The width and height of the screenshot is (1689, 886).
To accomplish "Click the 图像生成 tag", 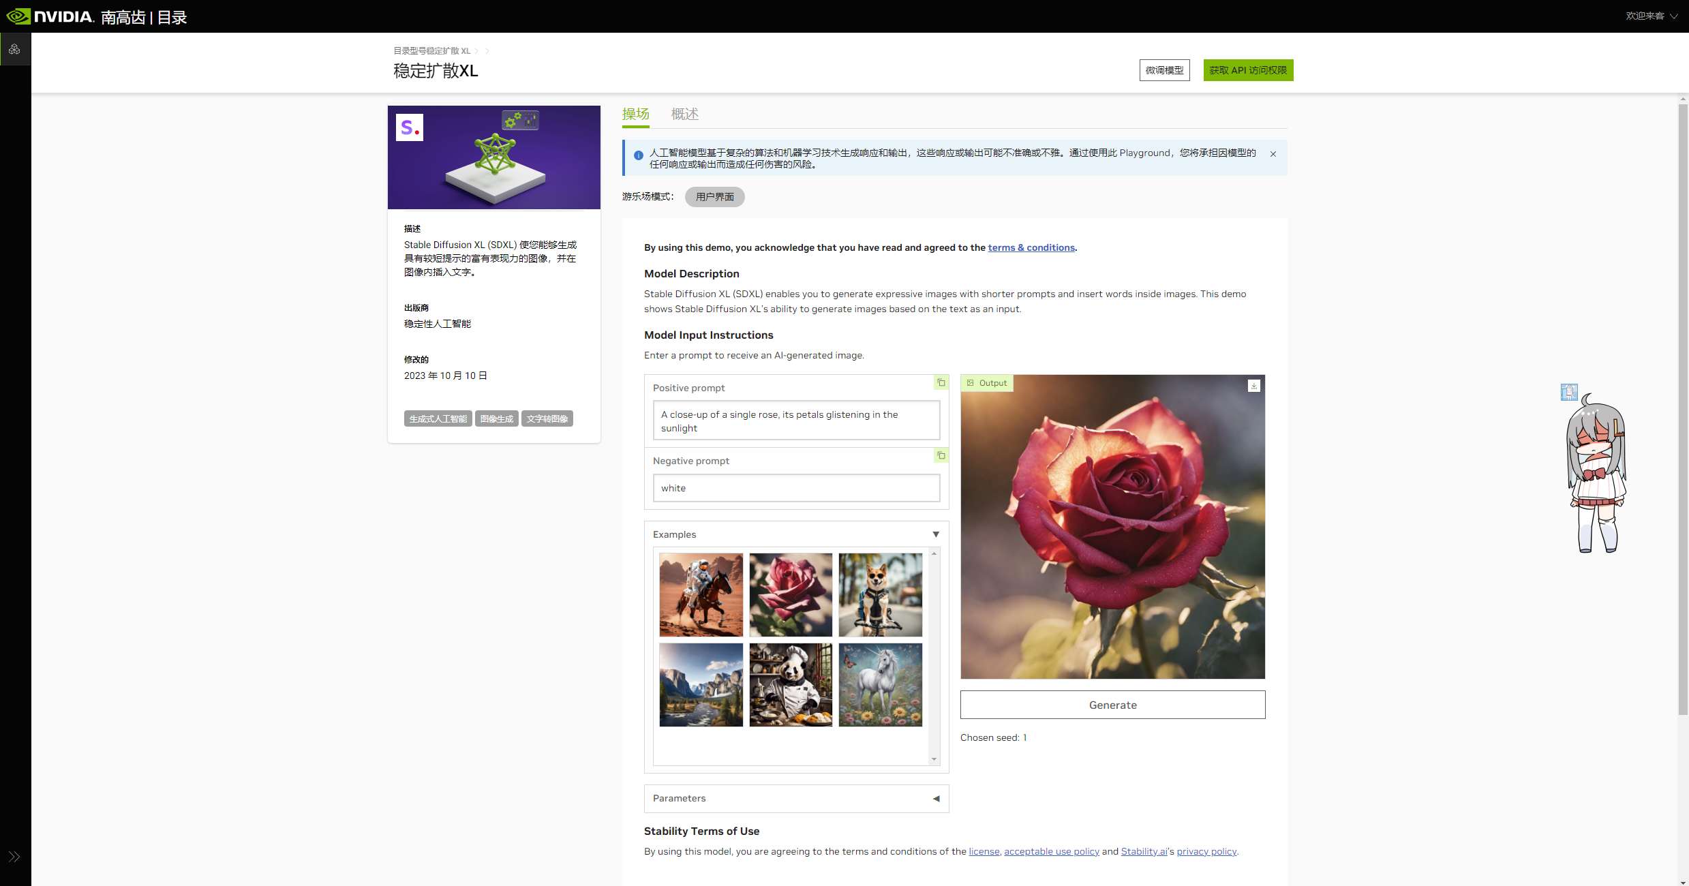I will coord(496,418).
